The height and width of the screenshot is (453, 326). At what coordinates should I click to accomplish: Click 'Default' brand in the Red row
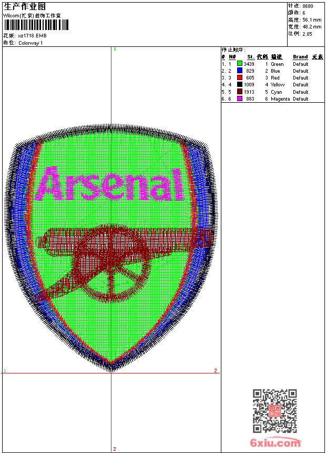(x=301, y=78)
